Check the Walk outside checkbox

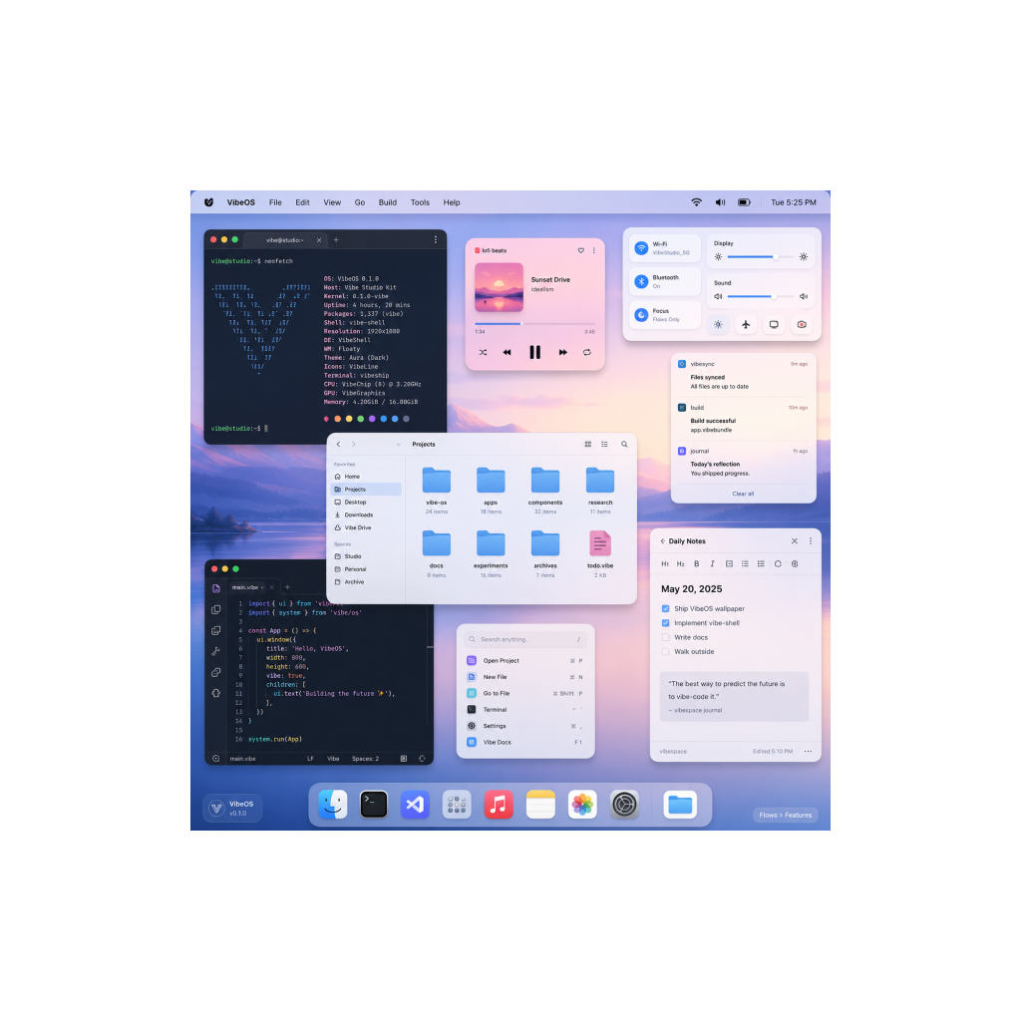pyautogui.click(x=665, y=652)
